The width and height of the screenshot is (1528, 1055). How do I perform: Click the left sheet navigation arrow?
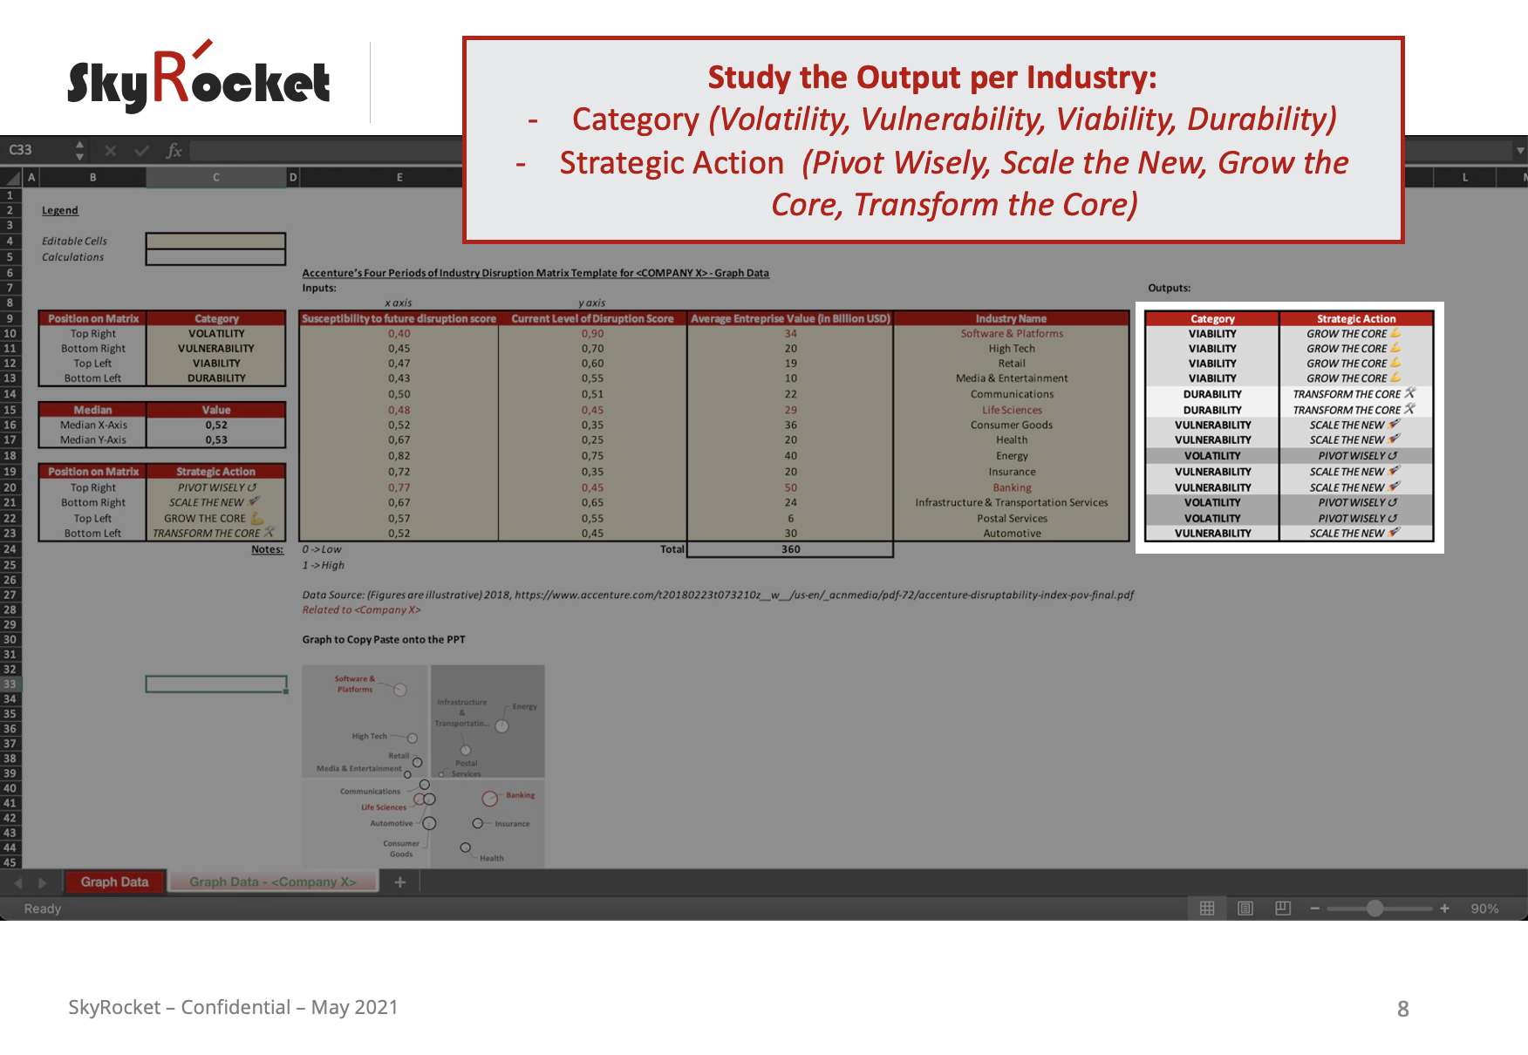pos(19,881)
